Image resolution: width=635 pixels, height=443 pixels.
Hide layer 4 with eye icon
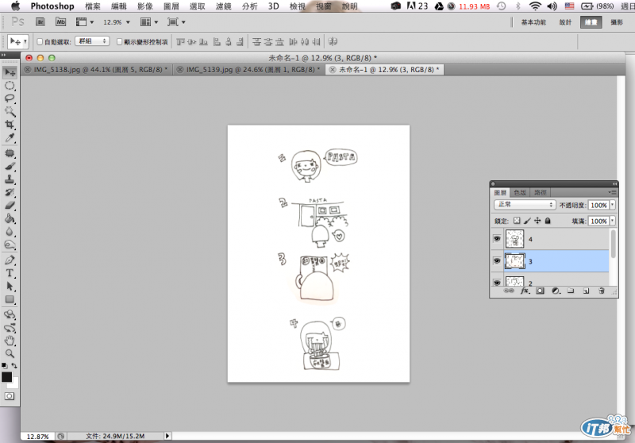(497, 238)
